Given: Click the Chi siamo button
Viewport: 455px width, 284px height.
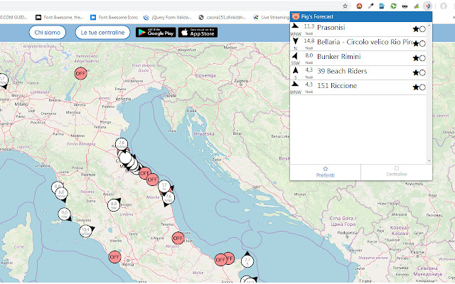Looking at the screenshot, I should tap(48, 33).
